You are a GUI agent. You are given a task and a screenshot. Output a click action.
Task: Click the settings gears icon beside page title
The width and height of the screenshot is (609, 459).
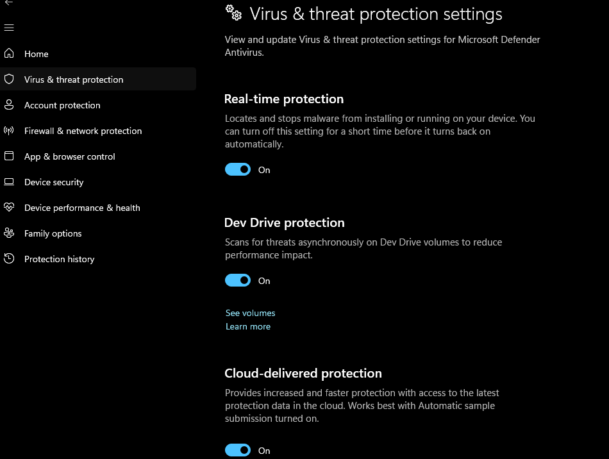tap(233, 13)
